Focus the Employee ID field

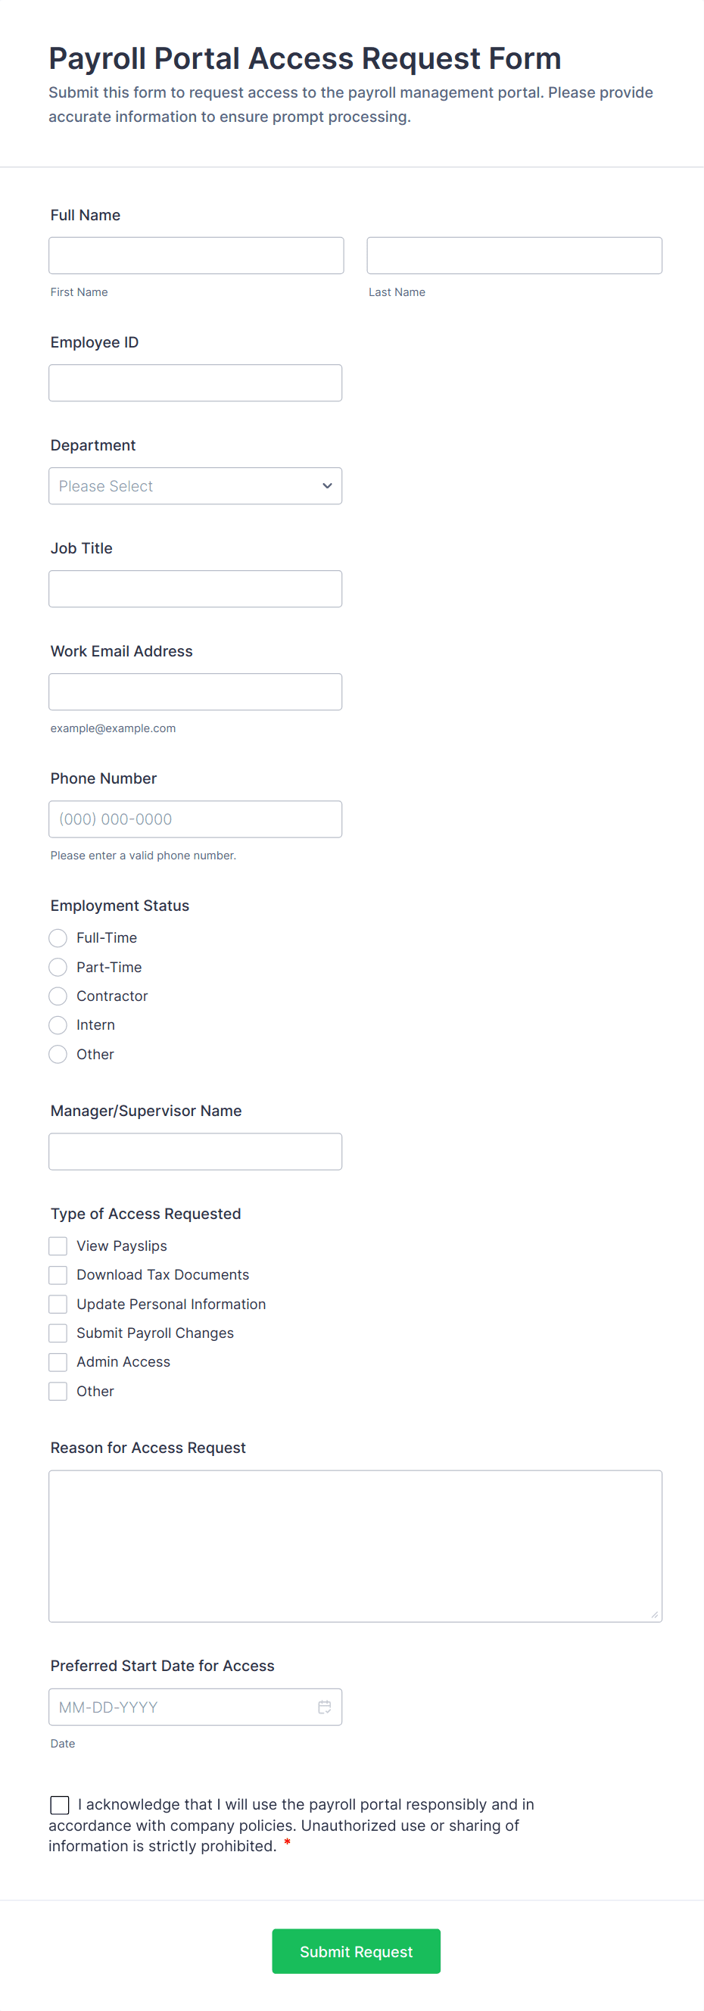click(x=195, y=382)
